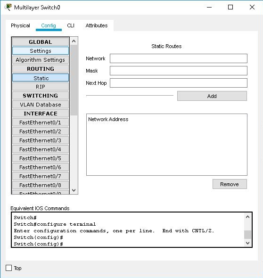Click IOS commands scroll down arrow
This screenshot has height=278, width=263.
pyautogui.click(x=247, y=243)
